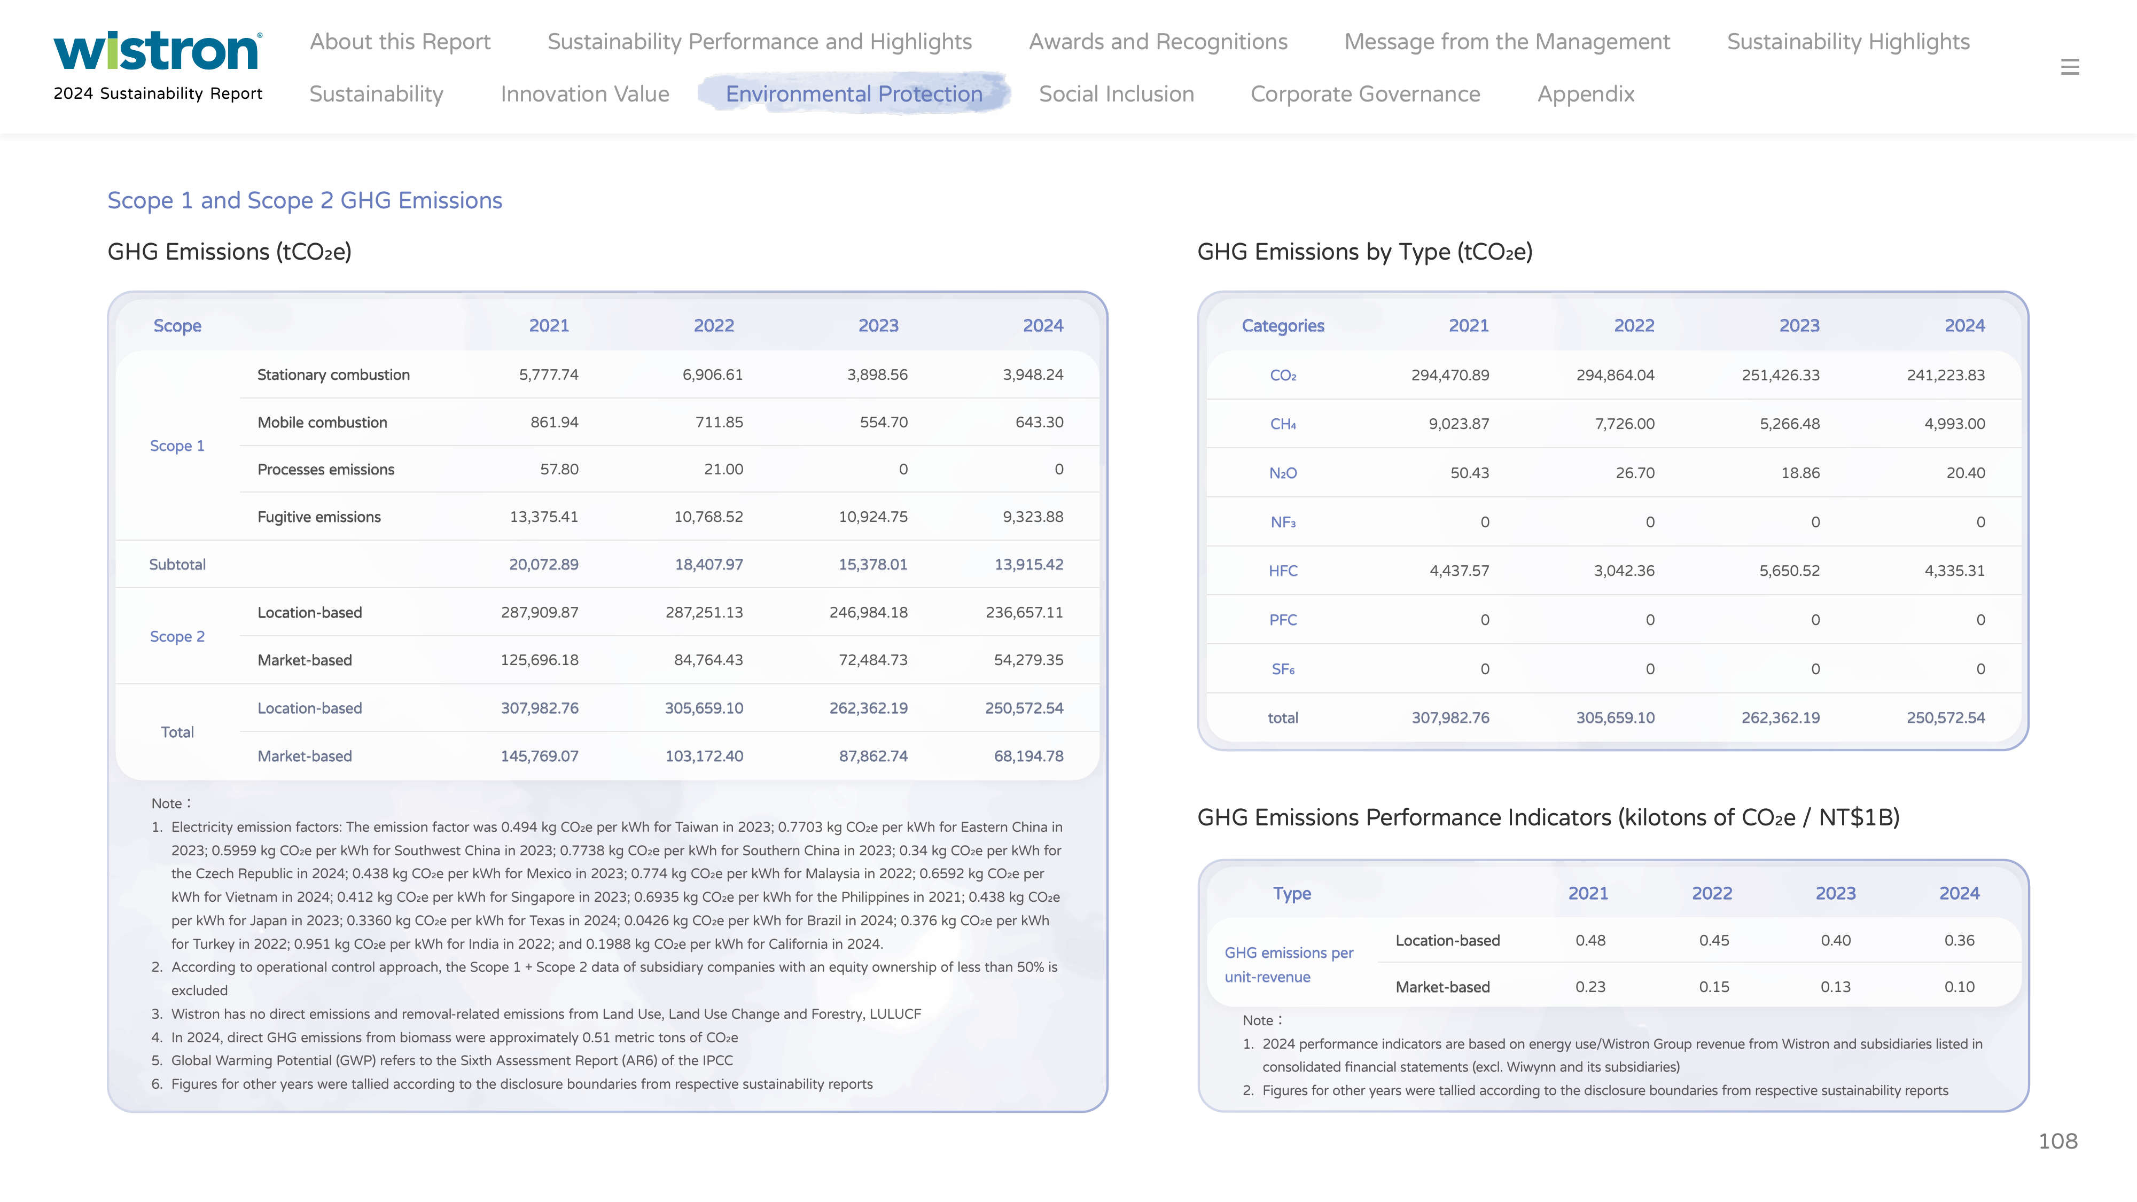Open Awards and Recognitions tab

click(x=1158, y=42)
